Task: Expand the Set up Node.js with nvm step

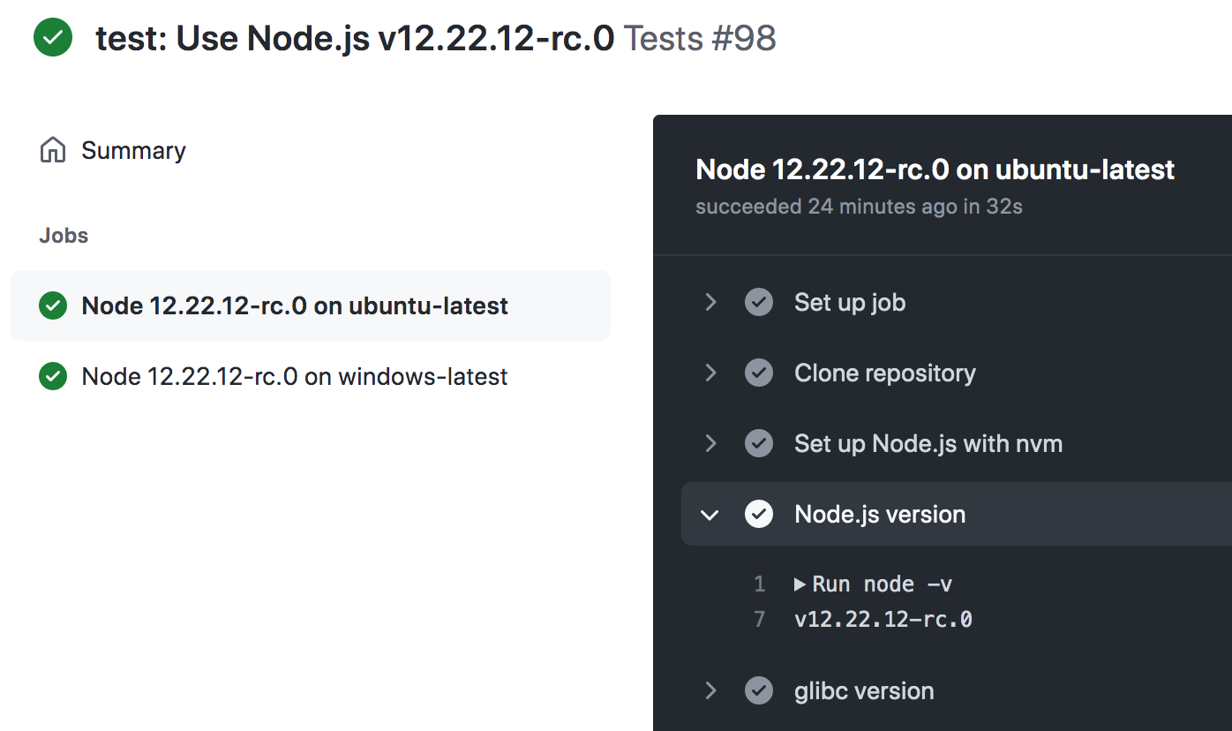Action: [x=711, y=443]
